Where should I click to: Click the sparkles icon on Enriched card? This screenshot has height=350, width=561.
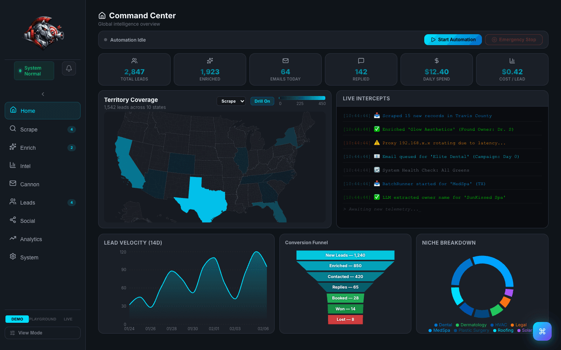click(x=210, y=61)
